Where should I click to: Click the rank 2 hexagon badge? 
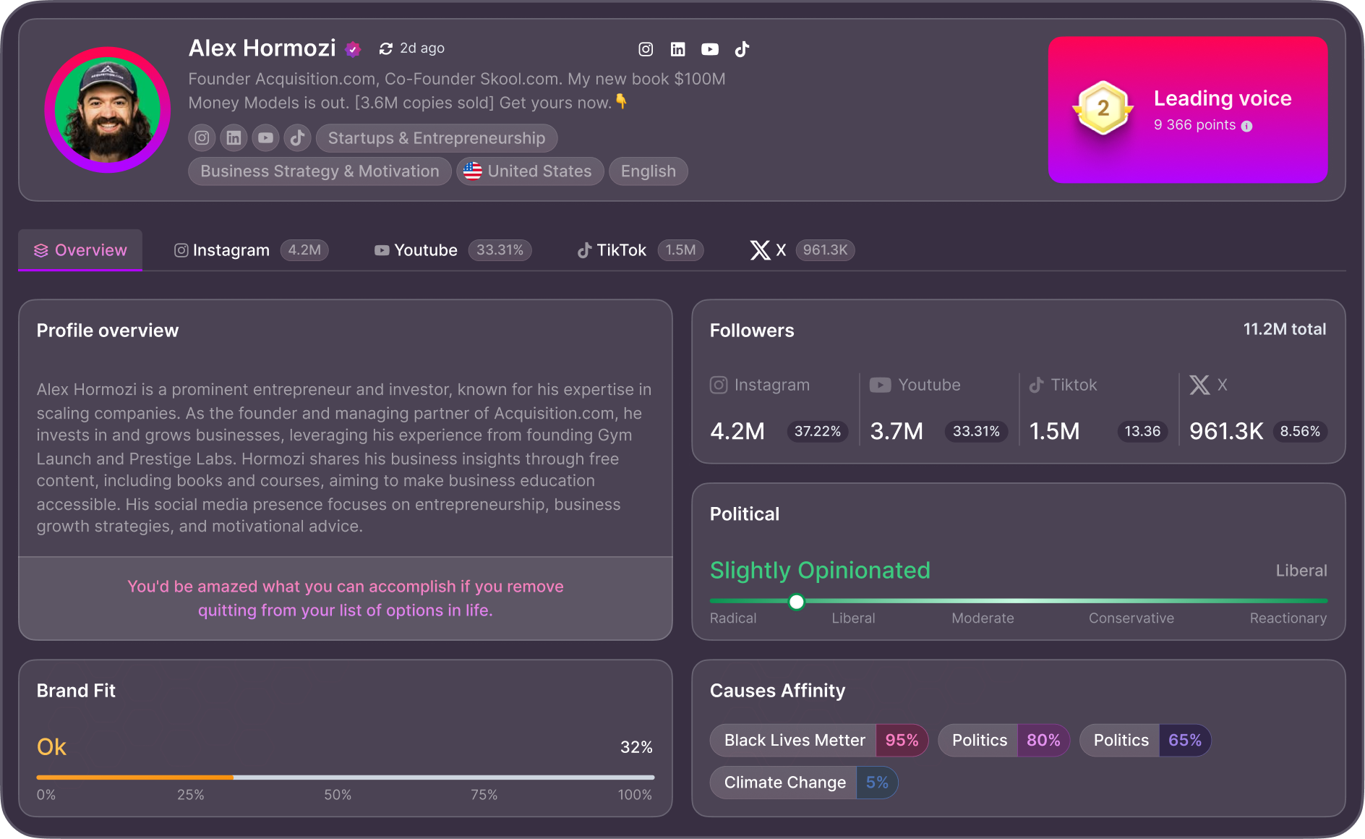pos(1103,108)
